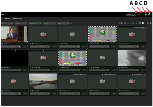Toggle bookmark on the harbor bridge source
Image resolution: width=153 pixels, height=107 pixels.
pos(31,91)
